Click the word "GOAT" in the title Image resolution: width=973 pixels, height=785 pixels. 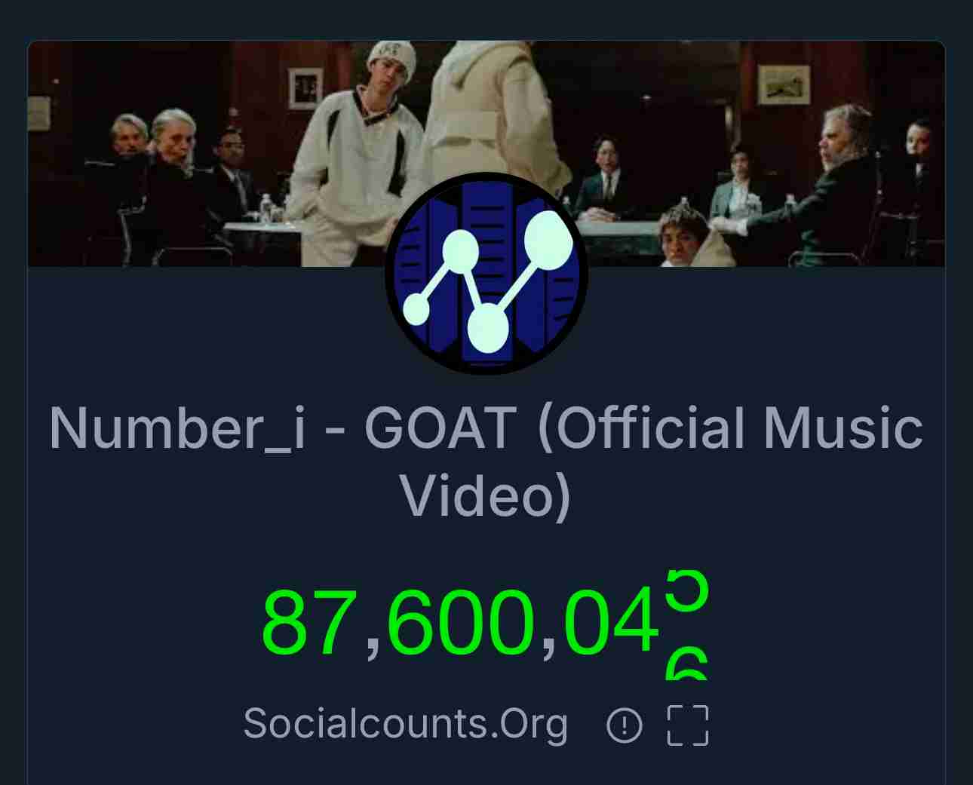point(440,428)
